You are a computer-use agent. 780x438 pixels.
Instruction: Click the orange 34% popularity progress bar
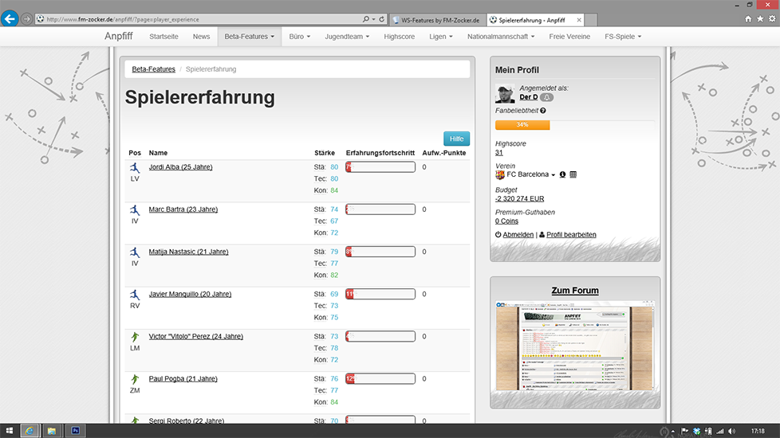point(522,125)
